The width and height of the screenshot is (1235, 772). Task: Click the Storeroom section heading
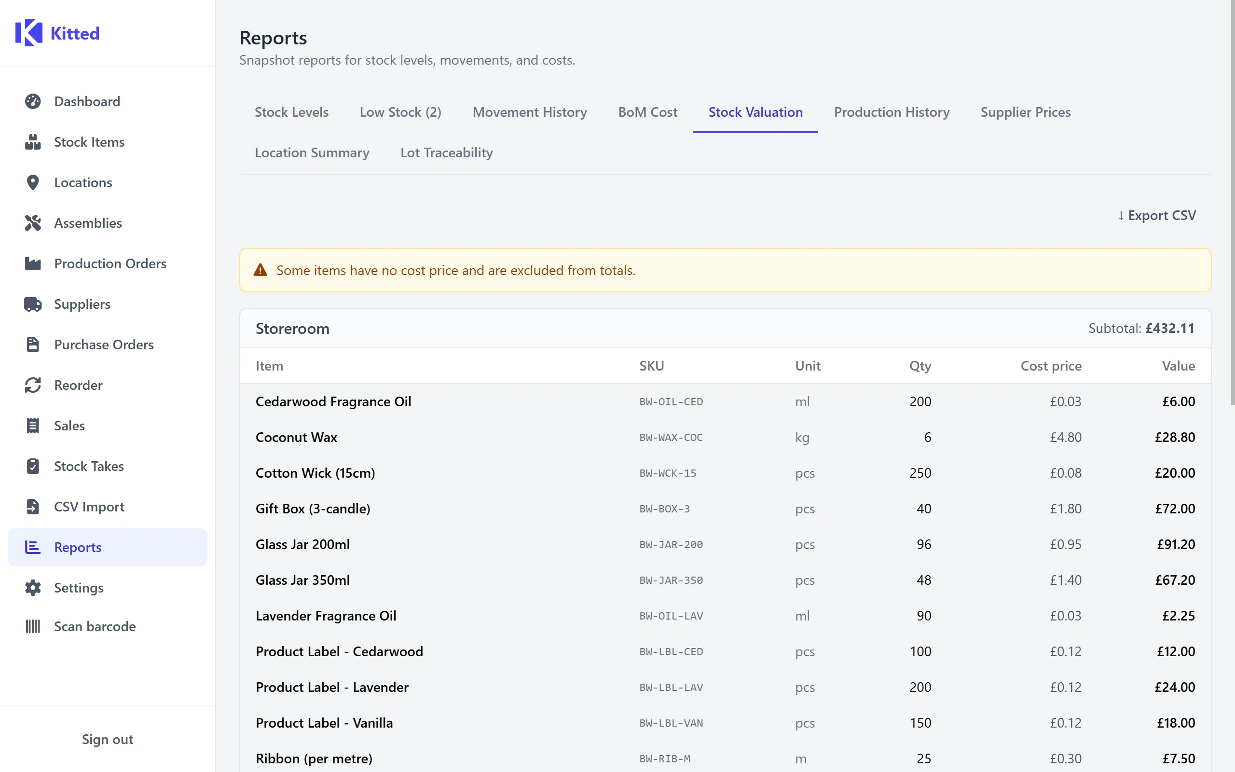coord(292,328)
